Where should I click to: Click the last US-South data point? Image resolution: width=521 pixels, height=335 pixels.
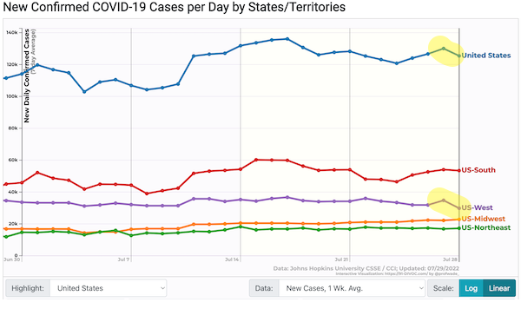point(459,171)
